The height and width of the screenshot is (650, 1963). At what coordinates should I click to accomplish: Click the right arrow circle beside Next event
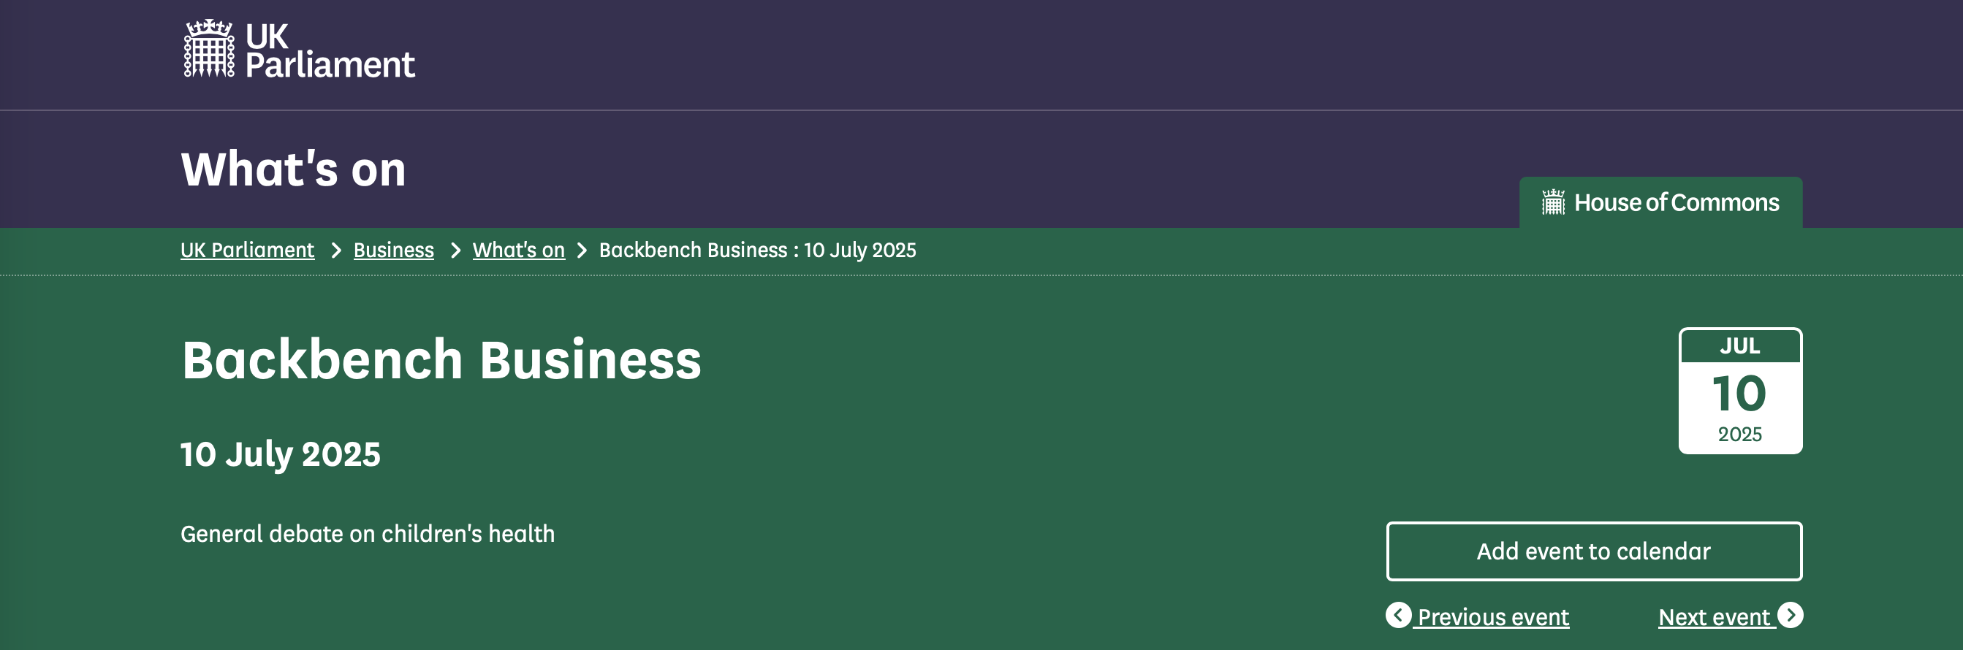click(x=1790, y=615)
